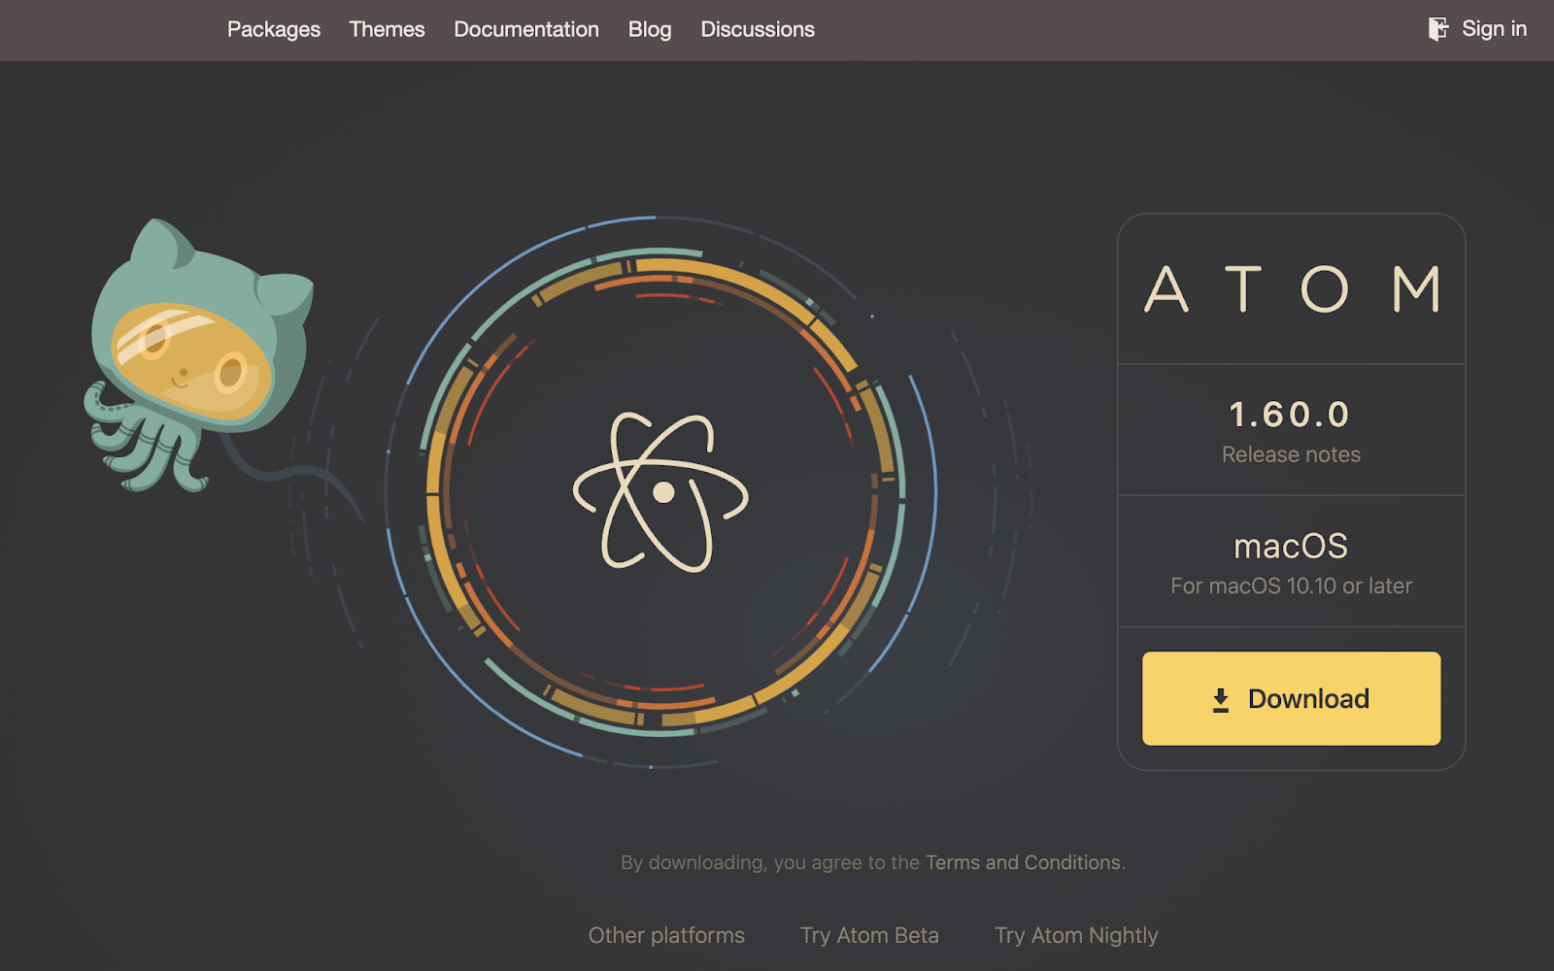Open the Packages menu
Image resolution: width=1554 pixels, height=971 pixels.
273,29
